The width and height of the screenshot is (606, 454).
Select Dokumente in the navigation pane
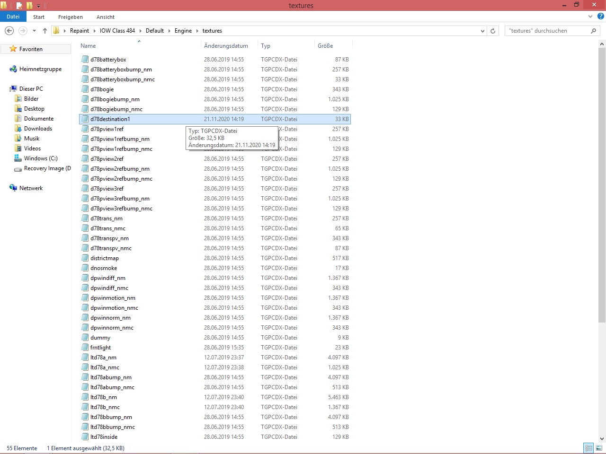39,119
